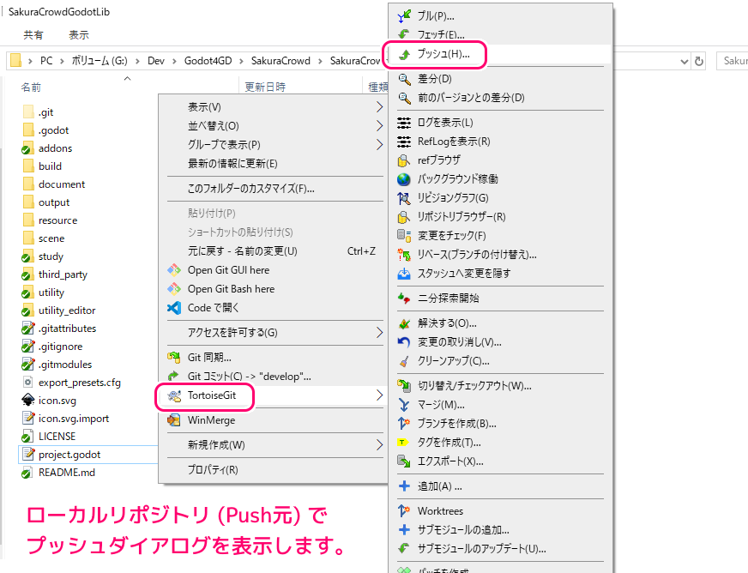Click the TortoiseGit turtle icon
This screenshot has height=573, width=748.
[174, 395]
